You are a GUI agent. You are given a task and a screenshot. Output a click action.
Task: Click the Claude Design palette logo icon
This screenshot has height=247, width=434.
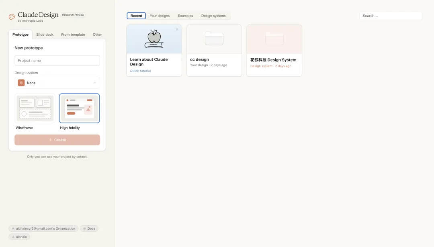point(12,17)
